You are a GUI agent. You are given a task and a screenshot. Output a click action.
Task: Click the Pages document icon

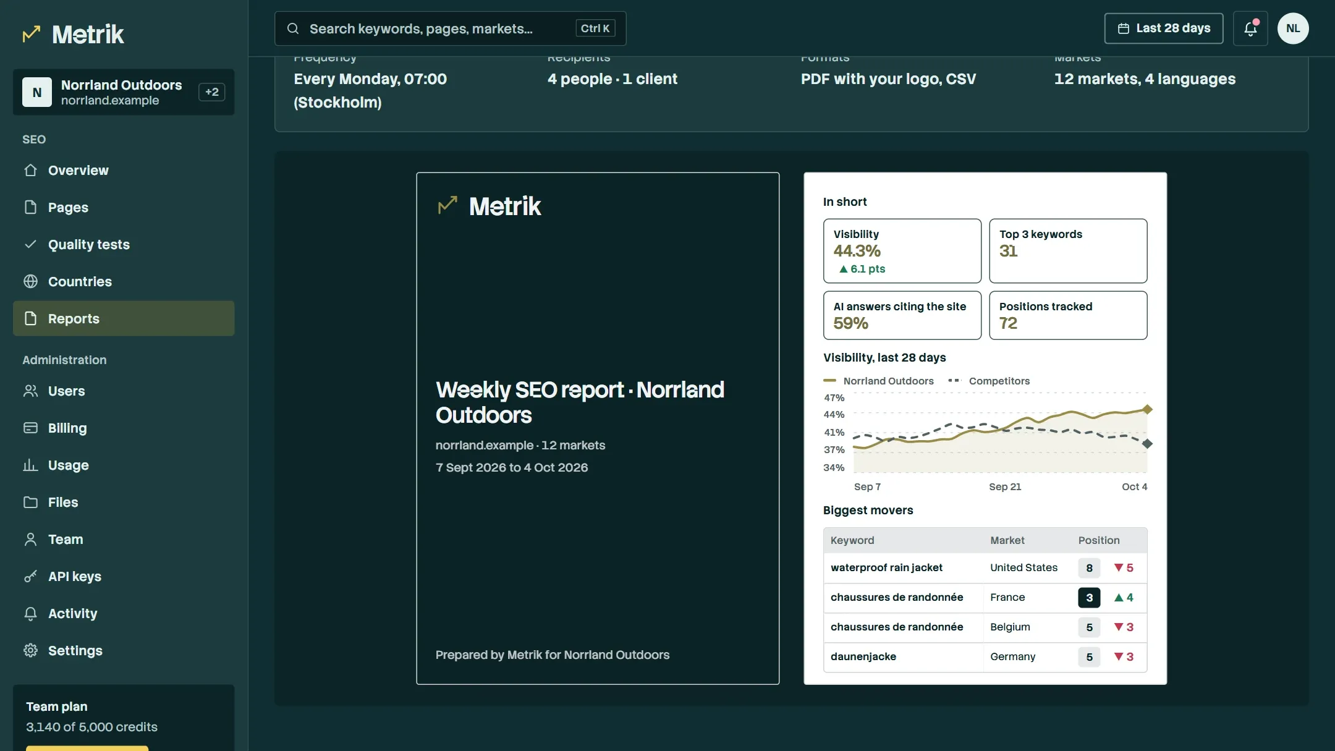pyautogui.click(x=30, y=207)
